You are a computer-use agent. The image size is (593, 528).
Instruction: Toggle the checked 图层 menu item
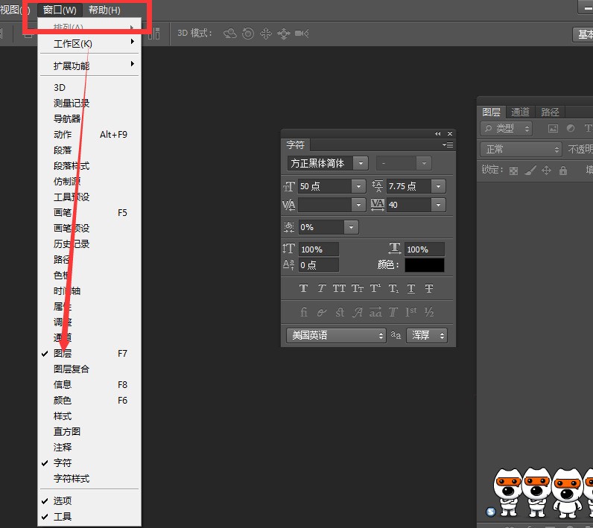63,354
